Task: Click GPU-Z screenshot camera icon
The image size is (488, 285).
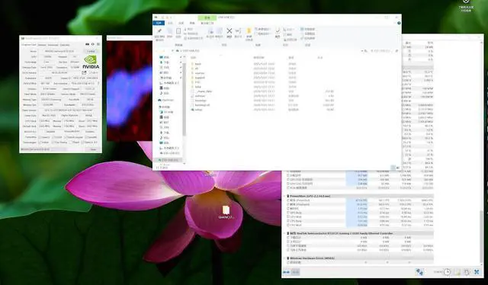Action: point(88,44)
